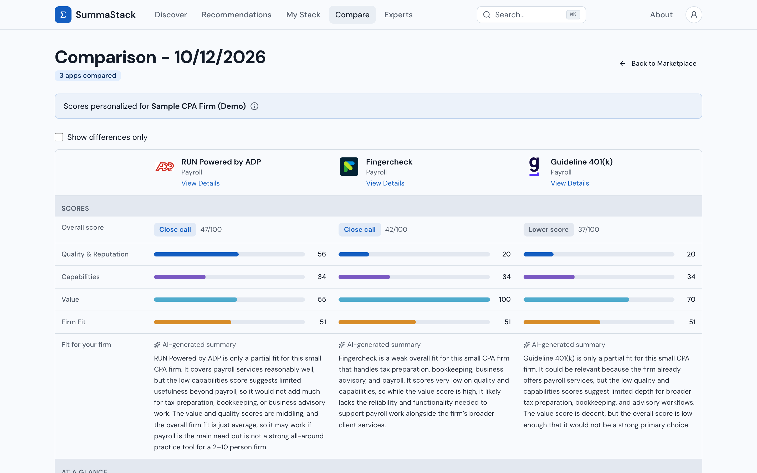Open View Details for Guideline 401(k)
The width and height of the screenshot is (757, 473).
coord(570,183)
